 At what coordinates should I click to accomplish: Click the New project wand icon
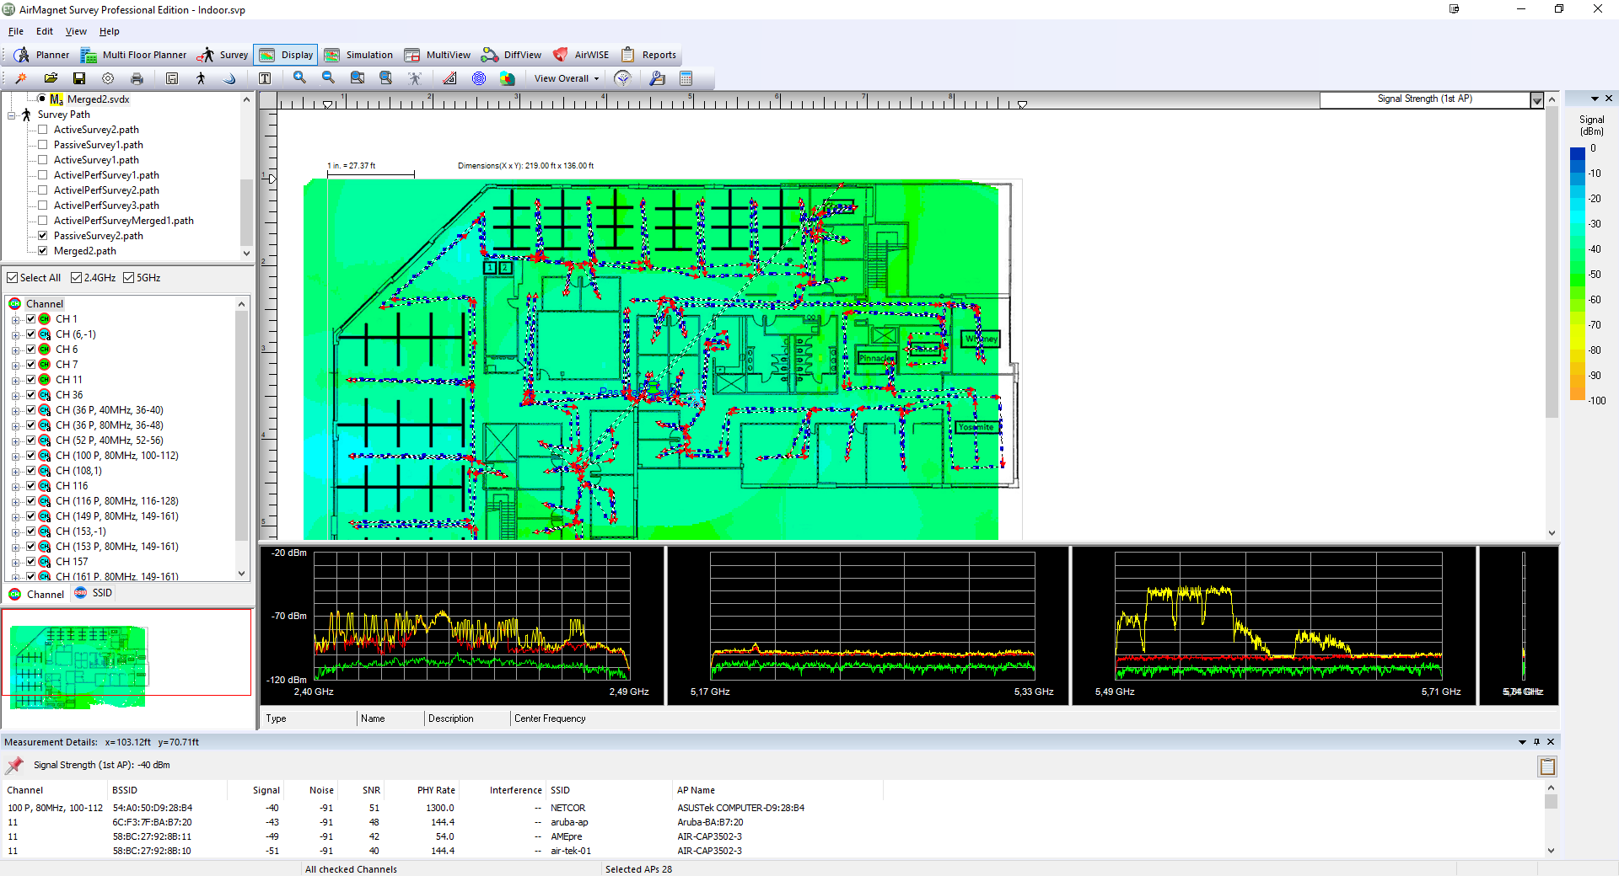[x=21, y=78]
